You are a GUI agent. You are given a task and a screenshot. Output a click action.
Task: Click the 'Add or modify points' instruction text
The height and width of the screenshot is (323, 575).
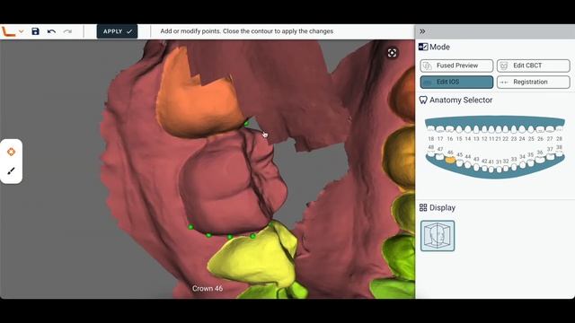pyautogui.click(x=247, y=31)
